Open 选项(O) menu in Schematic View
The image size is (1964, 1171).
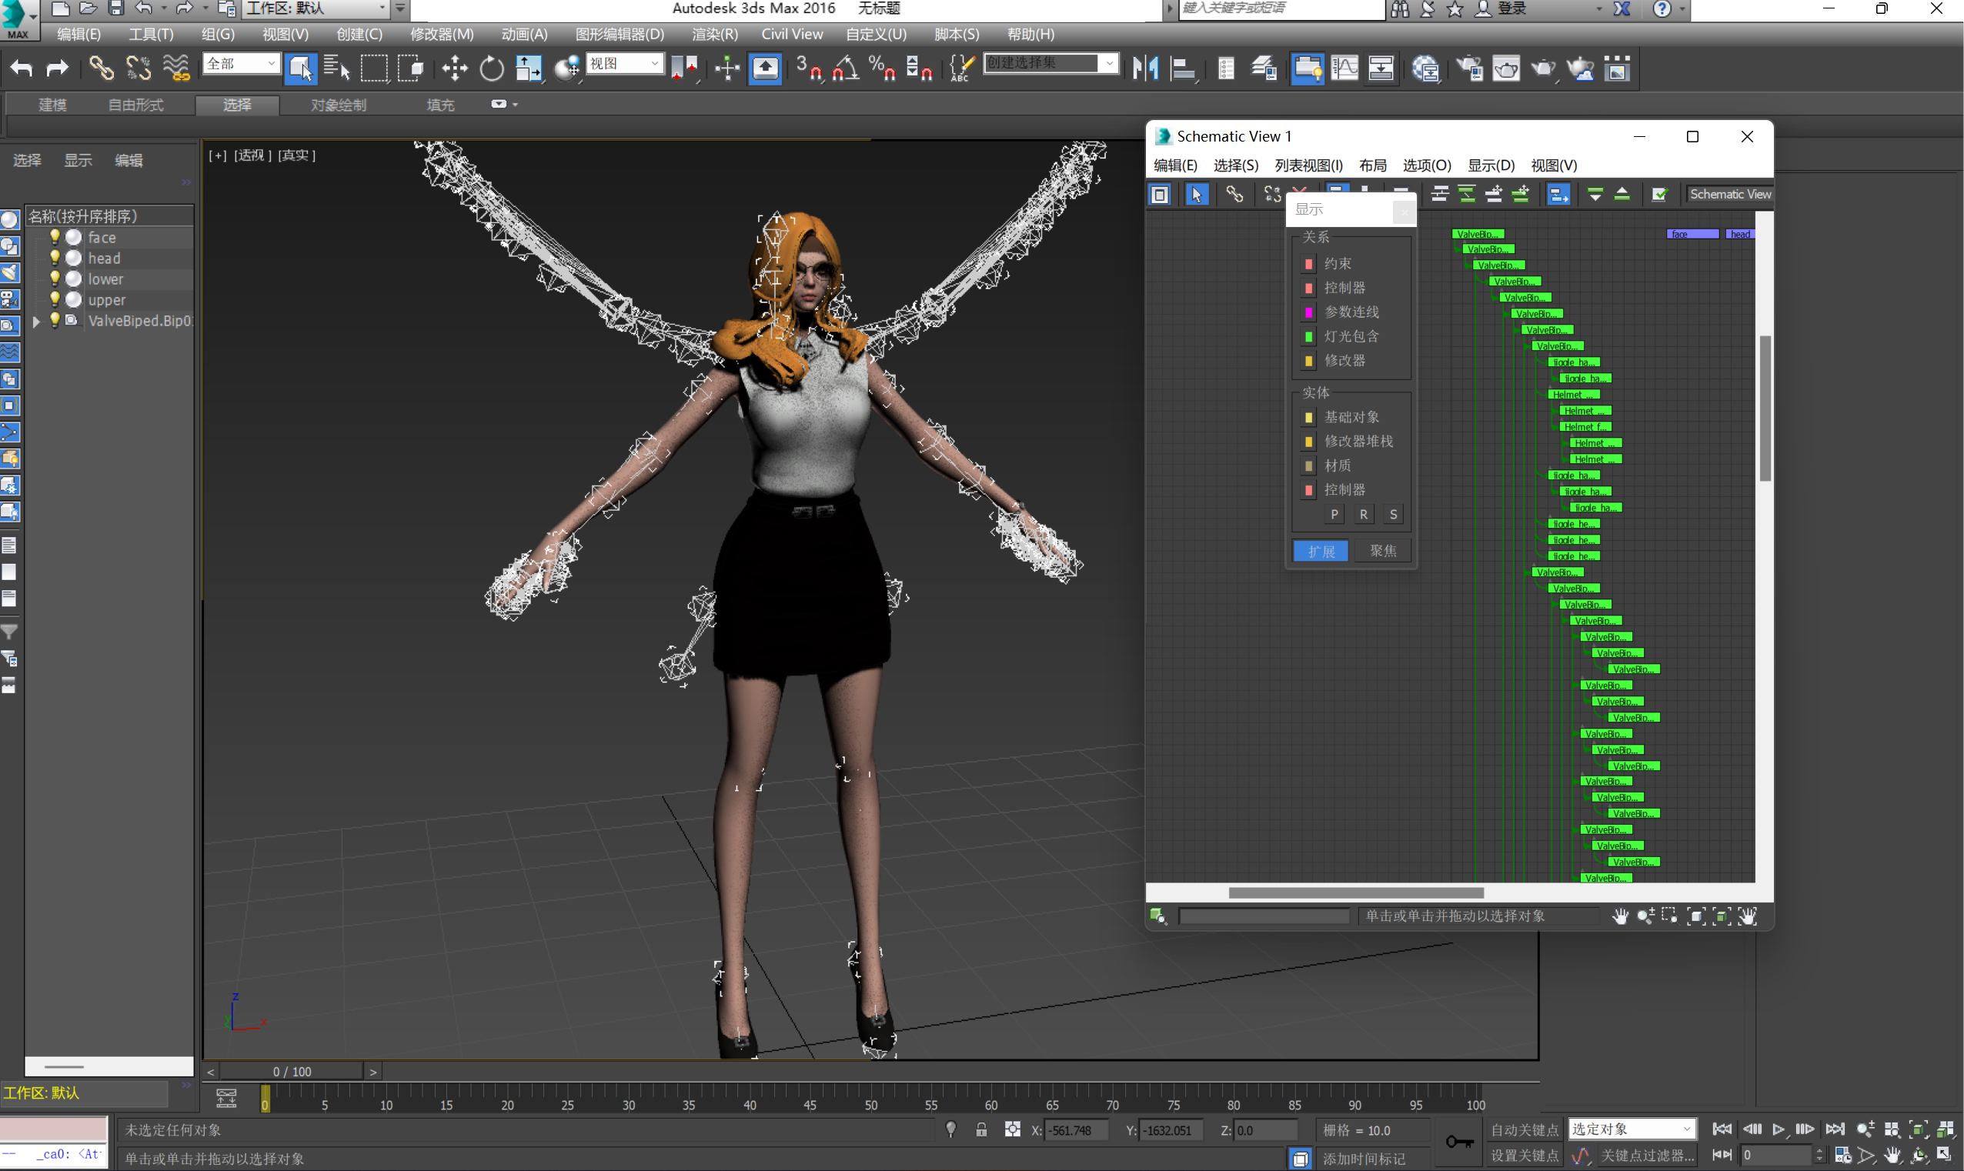pos(1426,165)
